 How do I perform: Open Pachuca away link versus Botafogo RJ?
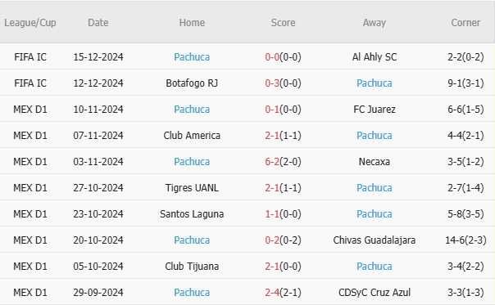(x=374, y=83)
